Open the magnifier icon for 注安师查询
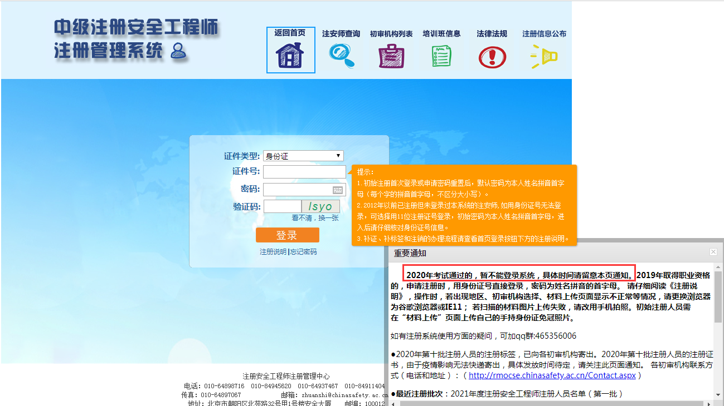This screenshot has width=724, height=406. 341,55
